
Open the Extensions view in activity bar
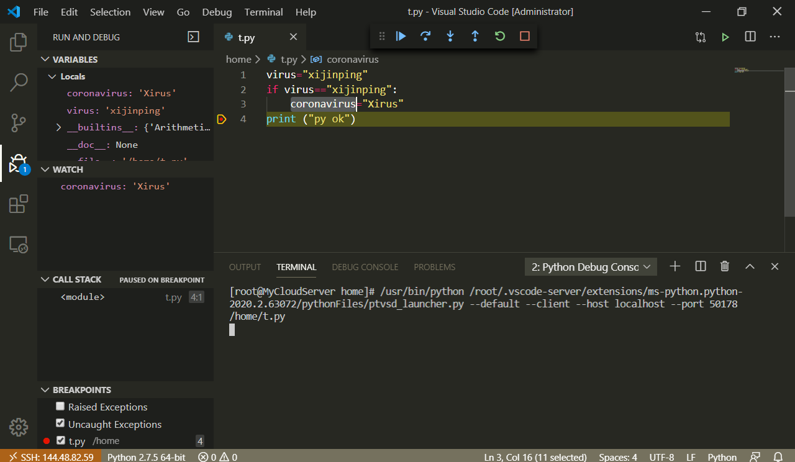pyautogui.click(x=19, y=204)
